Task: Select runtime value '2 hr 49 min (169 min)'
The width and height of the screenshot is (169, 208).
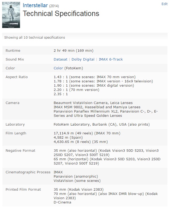Action: click(x=73, y=51)
